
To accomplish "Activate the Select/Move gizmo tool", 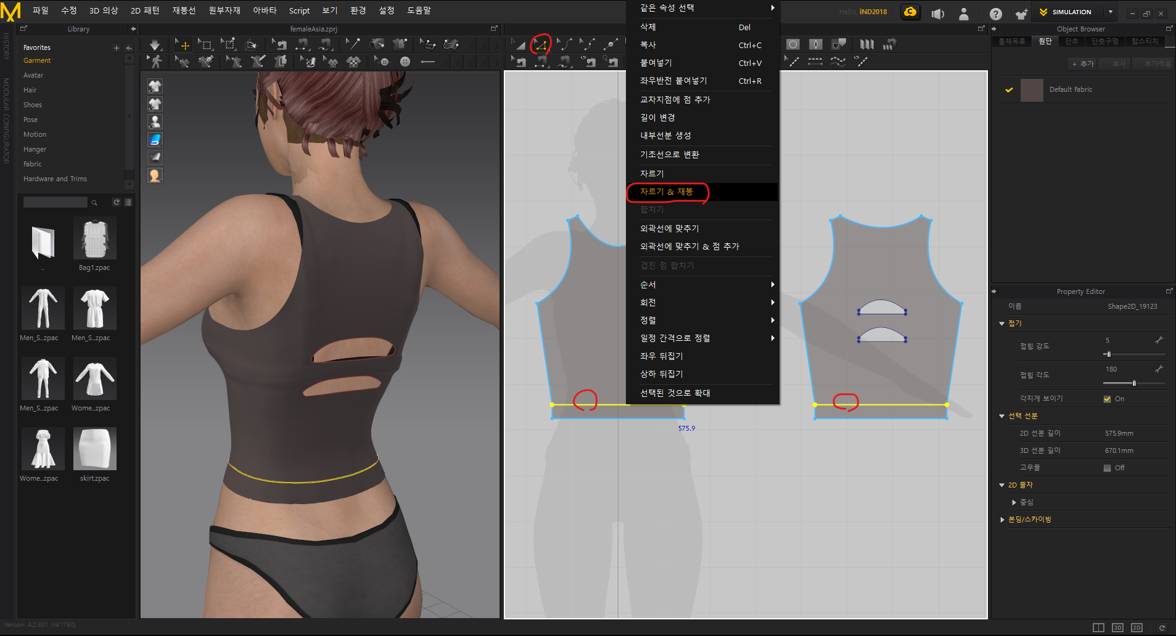I will pyautogui.click(x=183, y=45).
